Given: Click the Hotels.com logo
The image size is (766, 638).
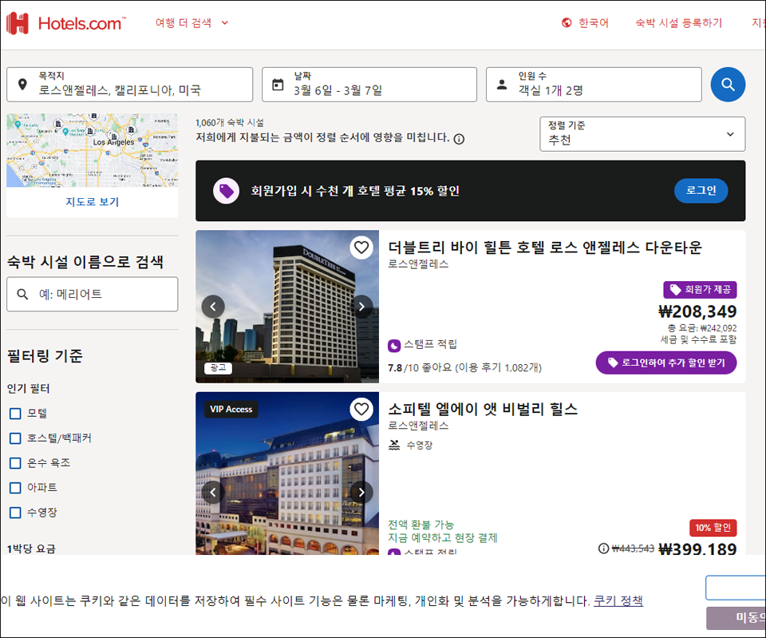Looking at the screenshot, I should (65, 23).
